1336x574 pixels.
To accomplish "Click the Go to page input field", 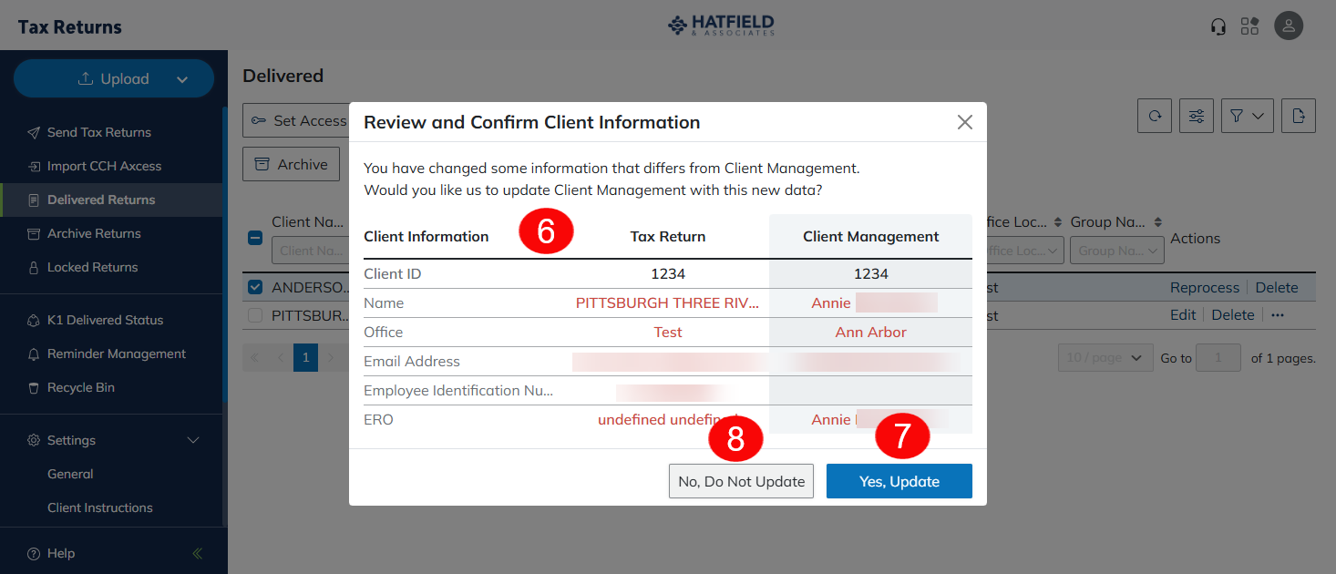I will [x=1218, y=358].
